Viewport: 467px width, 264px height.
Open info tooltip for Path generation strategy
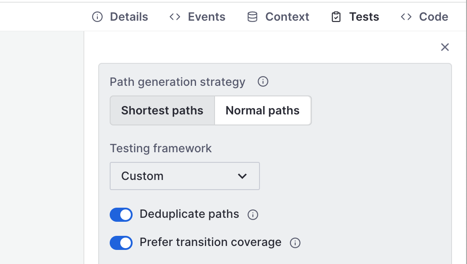263,82
